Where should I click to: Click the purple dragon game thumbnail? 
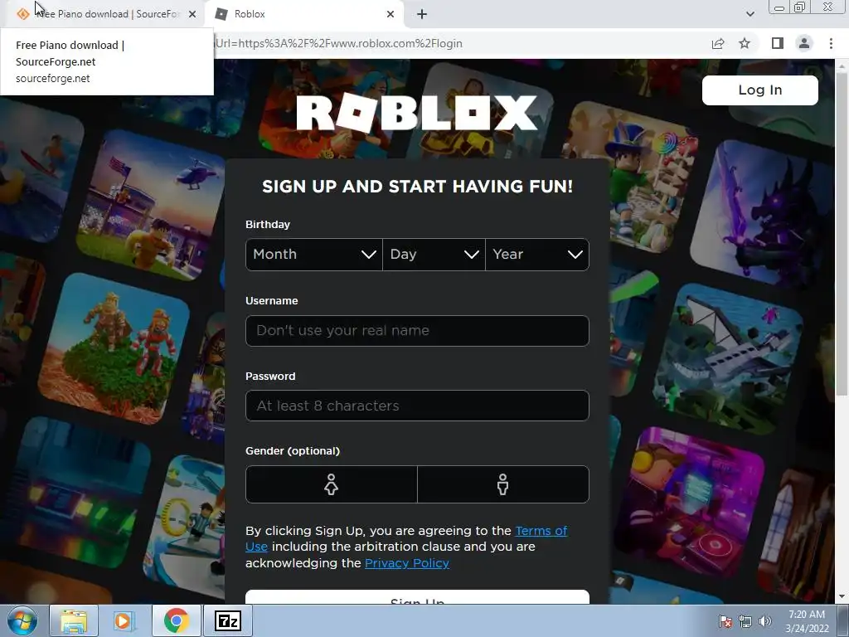coord(763,213)
